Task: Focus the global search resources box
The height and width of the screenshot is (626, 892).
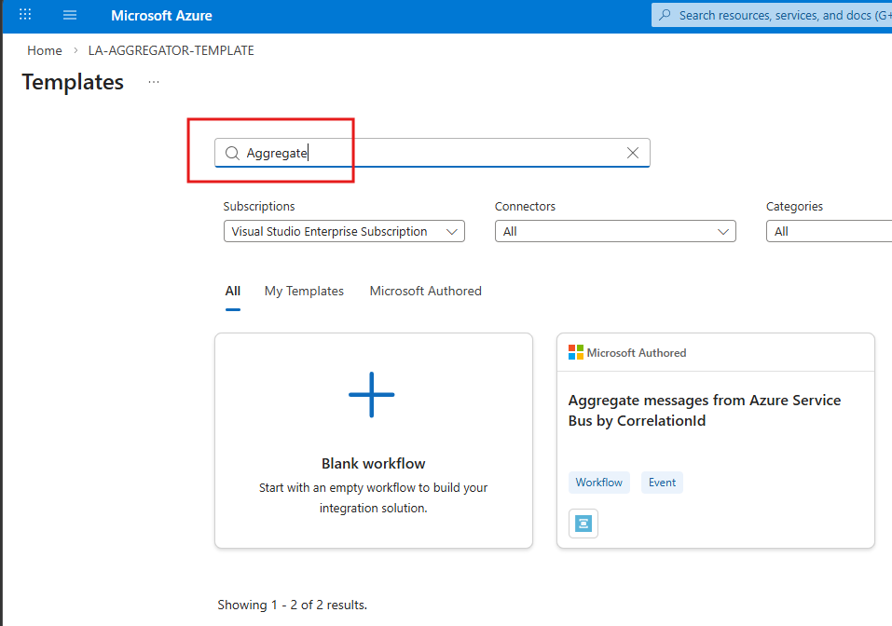Action: pos(772,15)
